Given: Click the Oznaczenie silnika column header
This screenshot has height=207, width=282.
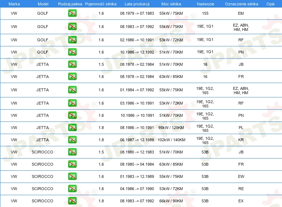Looking at the screenshot, I should 241,4.
